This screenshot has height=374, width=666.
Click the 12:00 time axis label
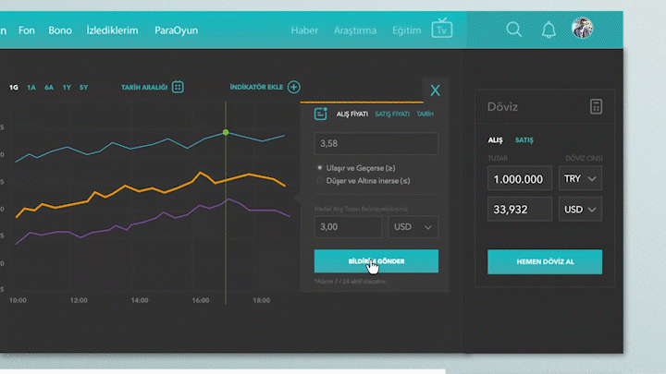pyautogui.click(x=79, y=300)
